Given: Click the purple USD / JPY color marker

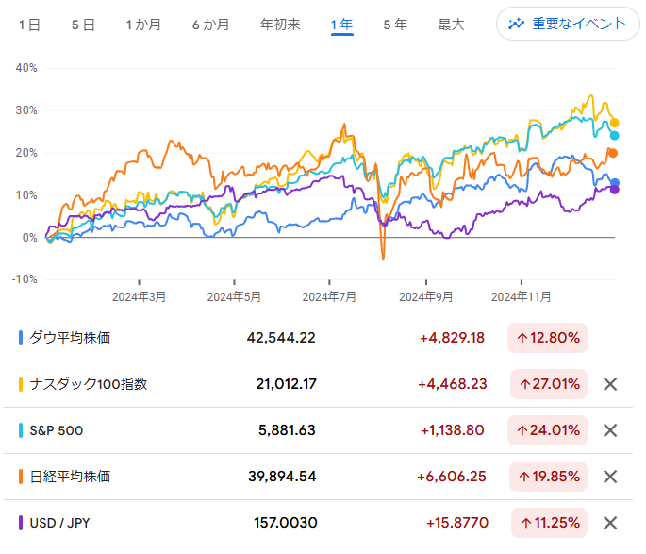Looking at the screenshot, I should coord(21,523).
